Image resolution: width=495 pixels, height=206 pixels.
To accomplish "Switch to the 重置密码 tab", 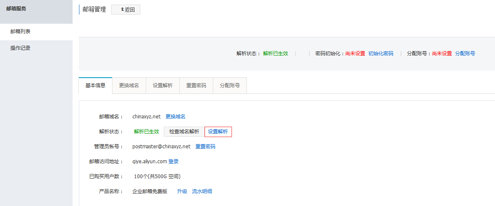I will tap(196, 86).
